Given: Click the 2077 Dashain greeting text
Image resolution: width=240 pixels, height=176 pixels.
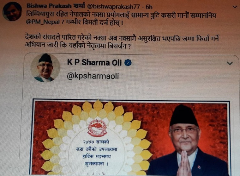Looking at the screenshot, I should 96,153.
